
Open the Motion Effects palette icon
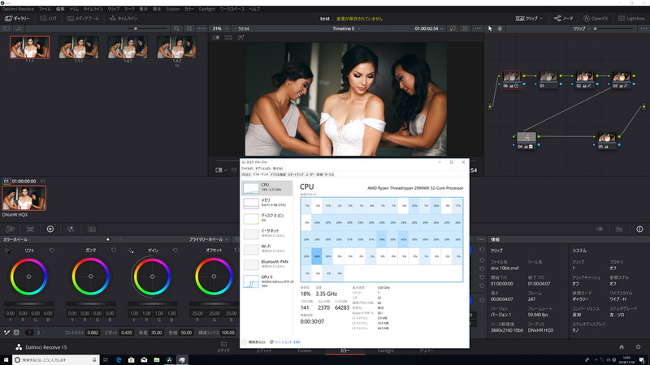[92, 229]
